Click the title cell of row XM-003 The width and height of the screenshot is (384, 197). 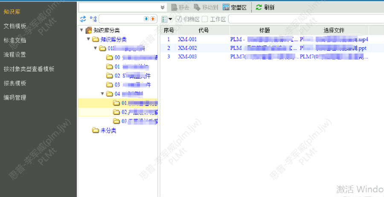pos(264,57)
